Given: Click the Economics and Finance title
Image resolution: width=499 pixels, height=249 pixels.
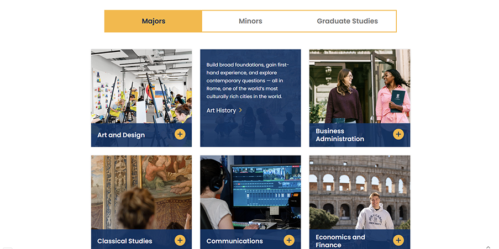Looking at the screenshot, I should [340, 241].
